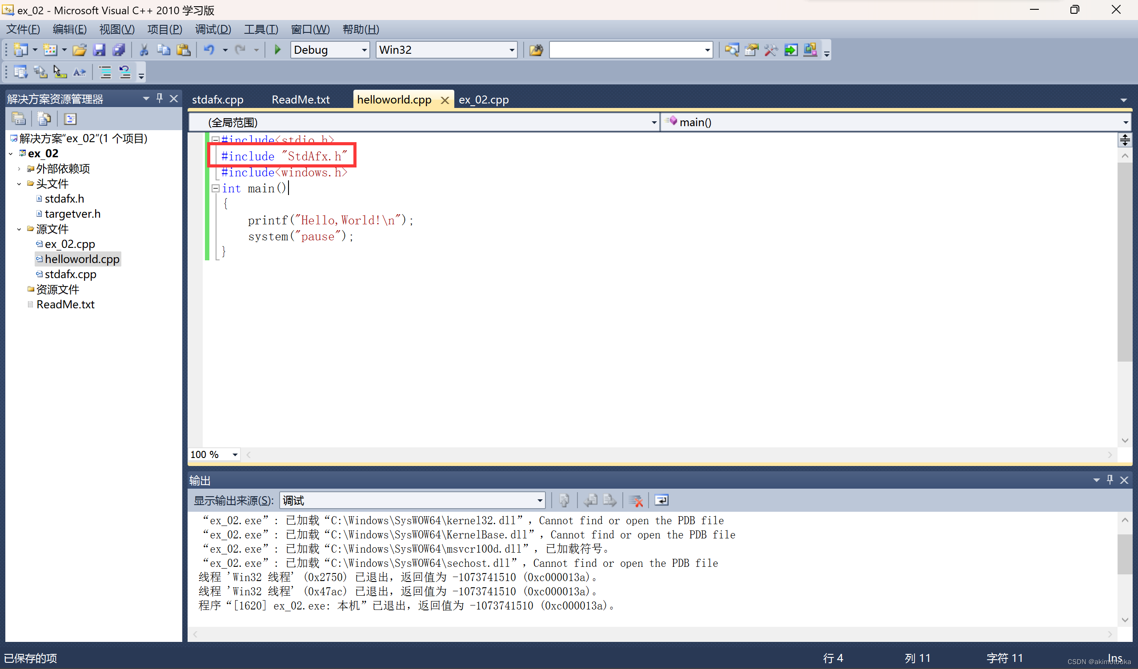Clear all Output messages using red X icon

636,500
